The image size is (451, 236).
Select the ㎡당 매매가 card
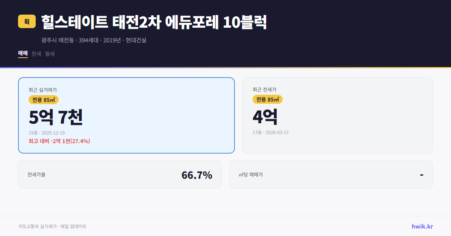pyautogui.click(x=330, y=174)
